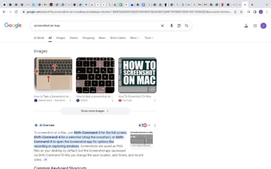Reload the page in the browser toolbar

point(16,12)
